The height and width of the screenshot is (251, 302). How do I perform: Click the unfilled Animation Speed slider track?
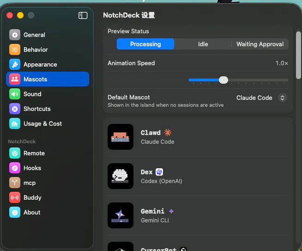point(258,80)
